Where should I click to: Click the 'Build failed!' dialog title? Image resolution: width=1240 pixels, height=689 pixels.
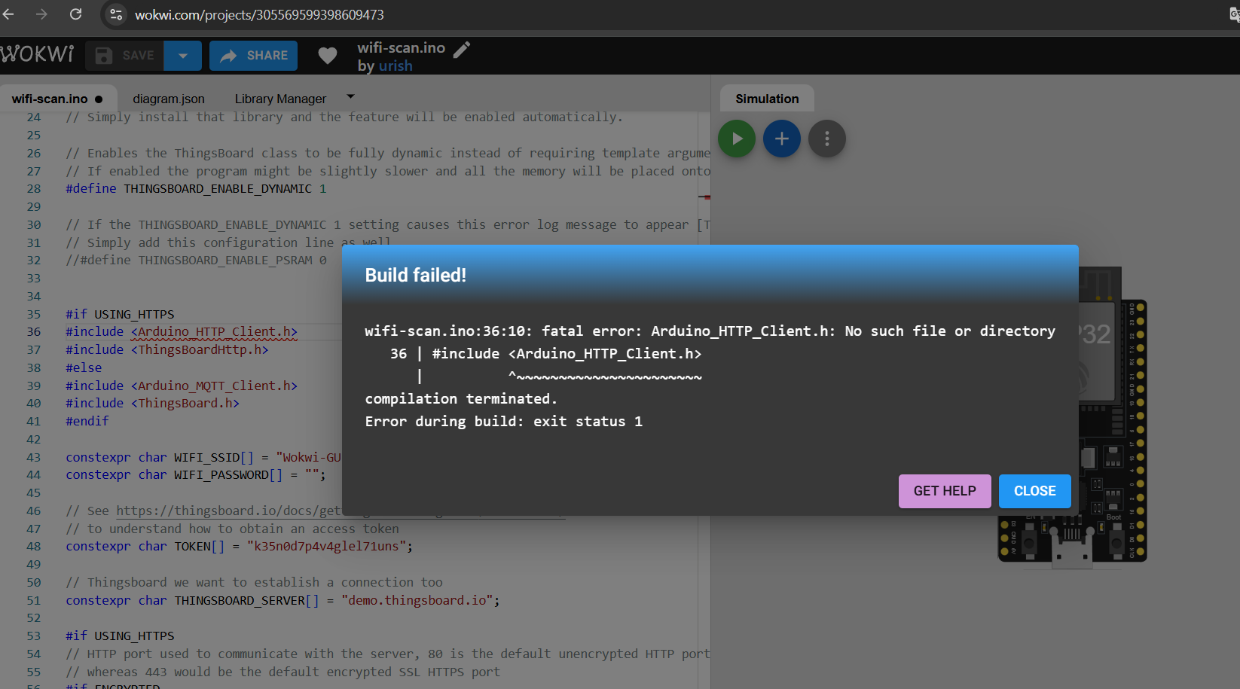(416, 276)
